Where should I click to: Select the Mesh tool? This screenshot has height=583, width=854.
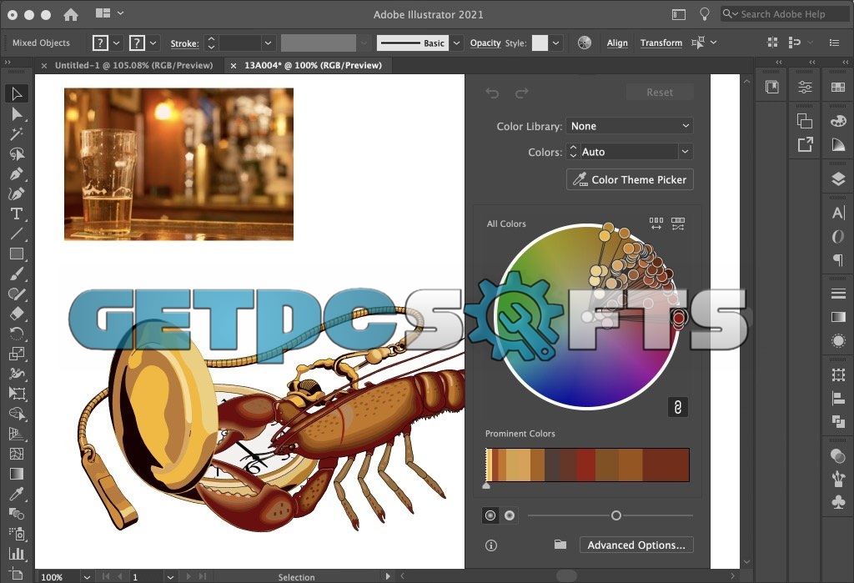pyautogui.click(x=17, y=454)
